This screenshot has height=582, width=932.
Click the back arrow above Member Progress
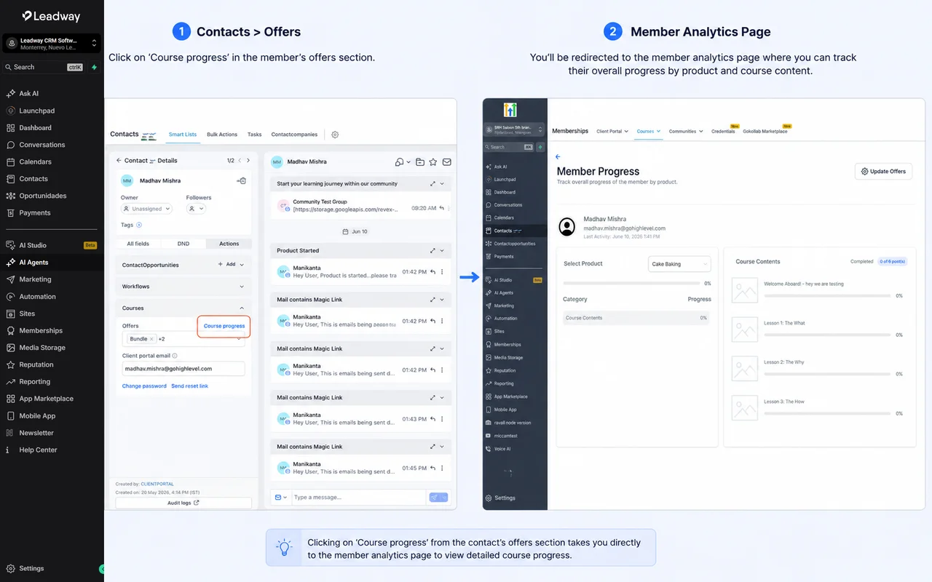click(558, 156)
